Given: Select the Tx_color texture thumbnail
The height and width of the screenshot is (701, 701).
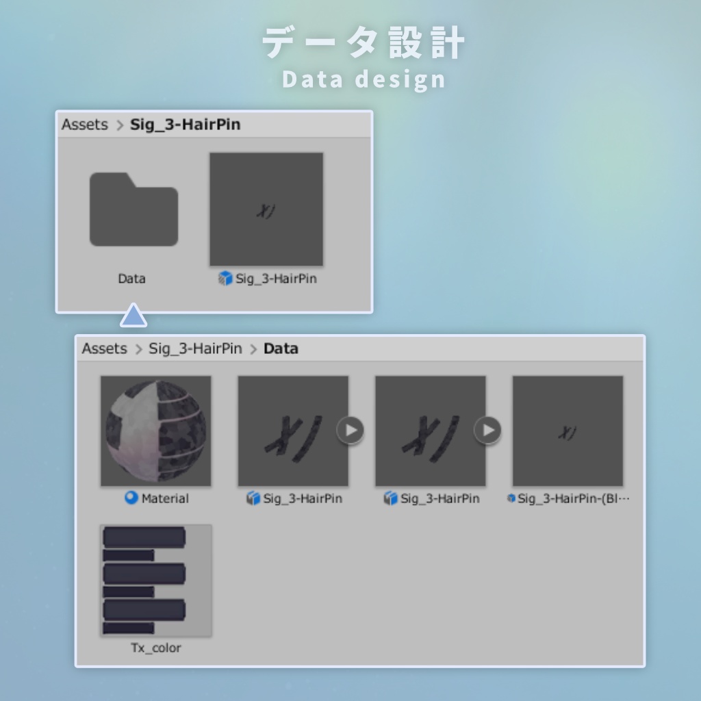Looking at the screenshot, I should (x=156, y=579).
